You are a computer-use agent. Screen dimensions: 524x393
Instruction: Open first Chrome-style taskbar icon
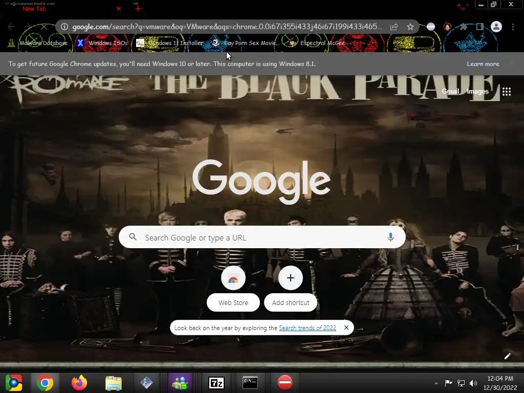pyautogui.click(x=13, y=383)
